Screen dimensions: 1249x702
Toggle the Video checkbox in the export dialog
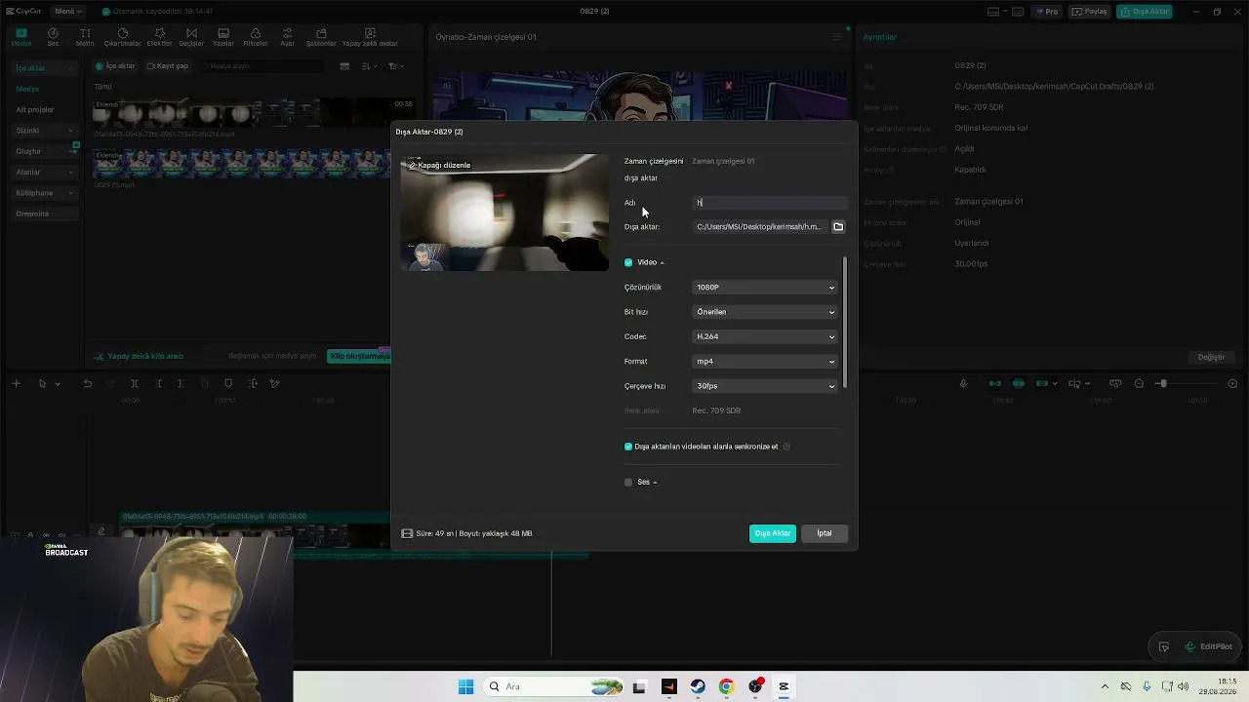click(628, 262)
